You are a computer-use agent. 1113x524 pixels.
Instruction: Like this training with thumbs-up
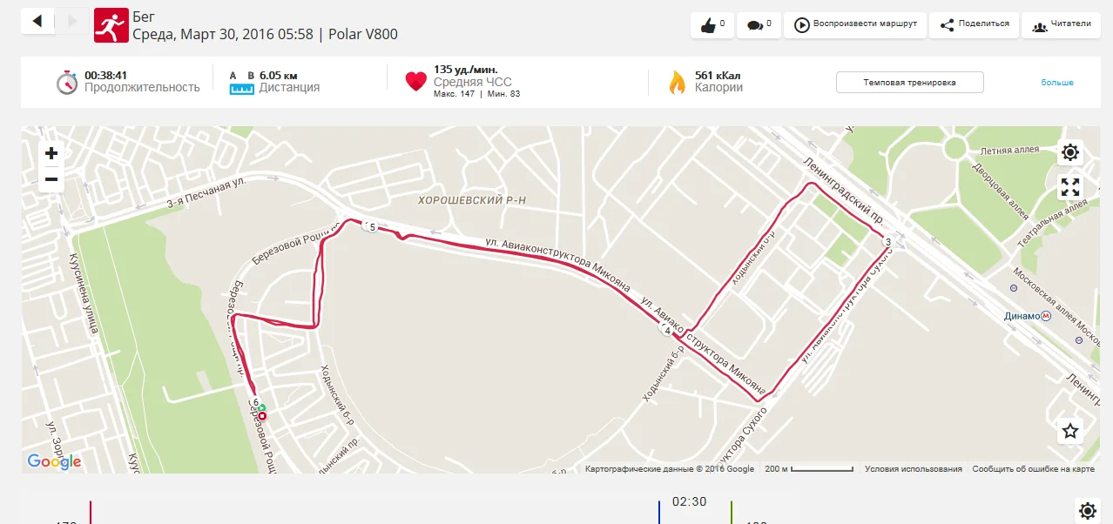[712, 24]
